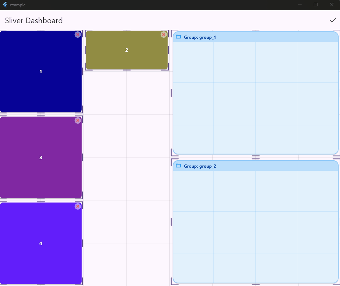The image size is (340, 286).
Task: Delete tile 2 using its X icon
Action: 163,35
